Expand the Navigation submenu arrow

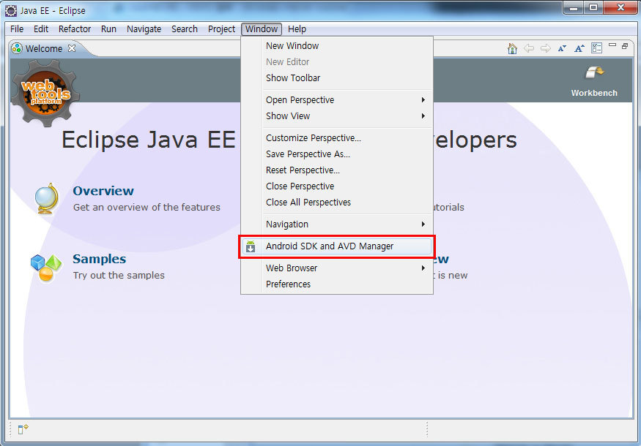tap(423, 224)
